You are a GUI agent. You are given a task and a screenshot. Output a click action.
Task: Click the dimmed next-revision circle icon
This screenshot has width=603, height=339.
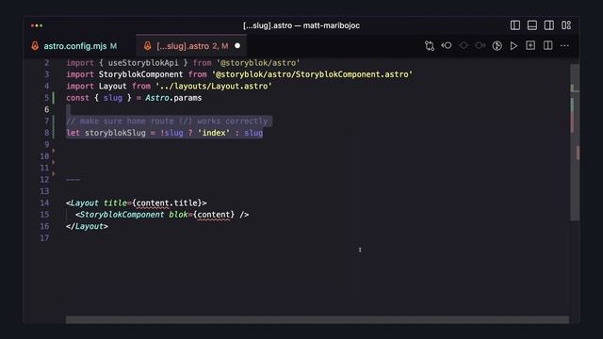[x=481, y=46]
